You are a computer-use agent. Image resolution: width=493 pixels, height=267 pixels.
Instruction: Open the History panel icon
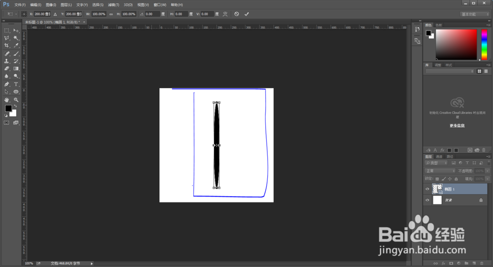(x=417, y=29)
